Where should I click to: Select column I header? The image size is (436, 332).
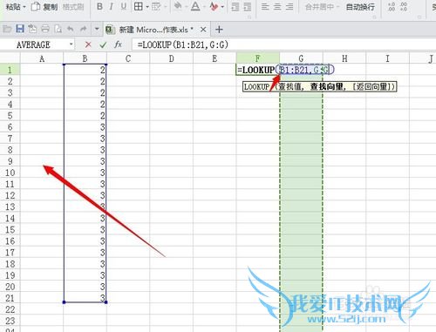[x=387, y=58]
